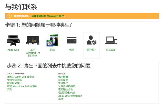The image size is (164, 105).
Task: Click the 我的帐户 category label
Action: coord(91,50)
